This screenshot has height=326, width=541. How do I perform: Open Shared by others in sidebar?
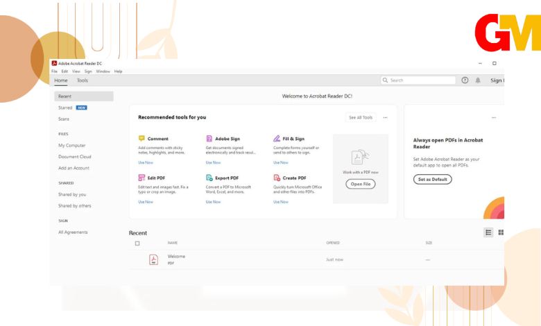[74, 206]
